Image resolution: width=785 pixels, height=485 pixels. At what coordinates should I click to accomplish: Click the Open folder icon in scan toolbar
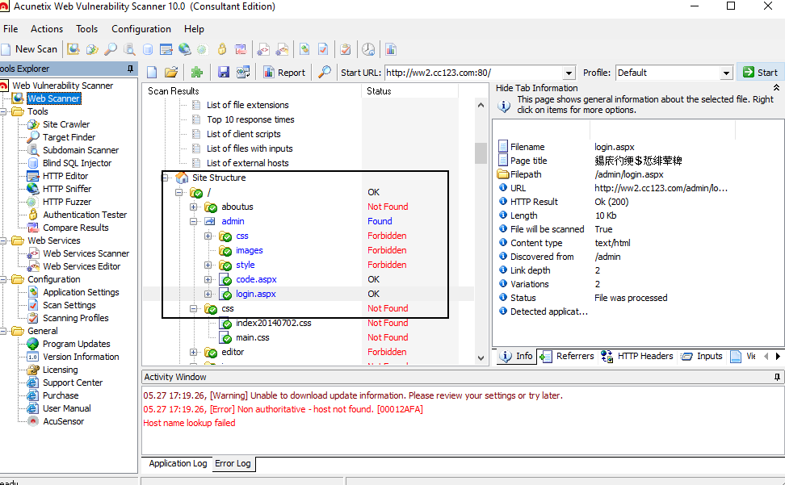click(171, 72)
